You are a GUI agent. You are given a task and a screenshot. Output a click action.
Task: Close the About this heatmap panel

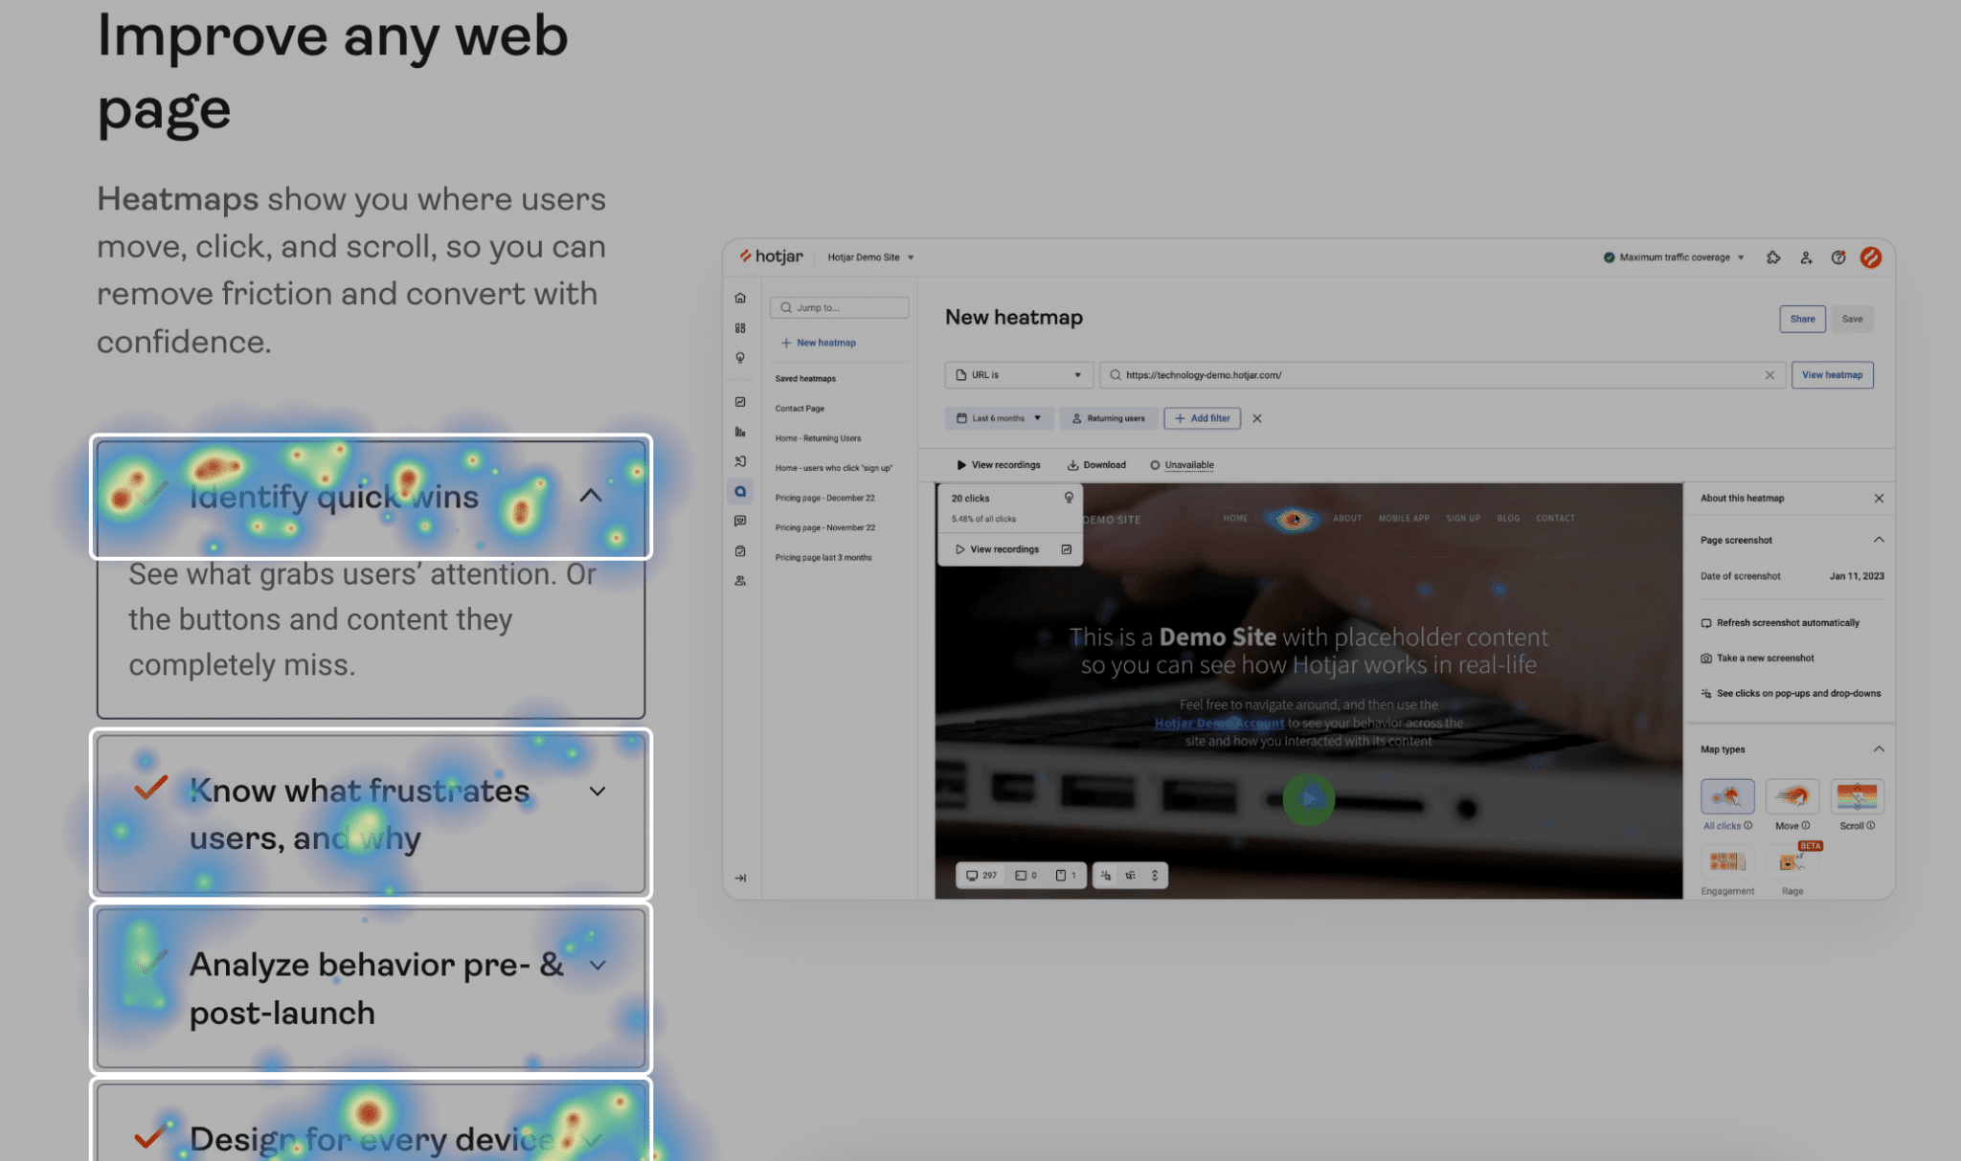tap(1879, 499)
